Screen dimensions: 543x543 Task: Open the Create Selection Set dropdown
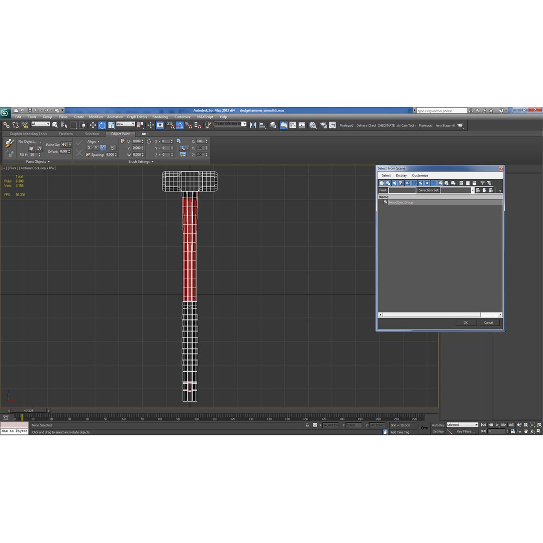230,124
